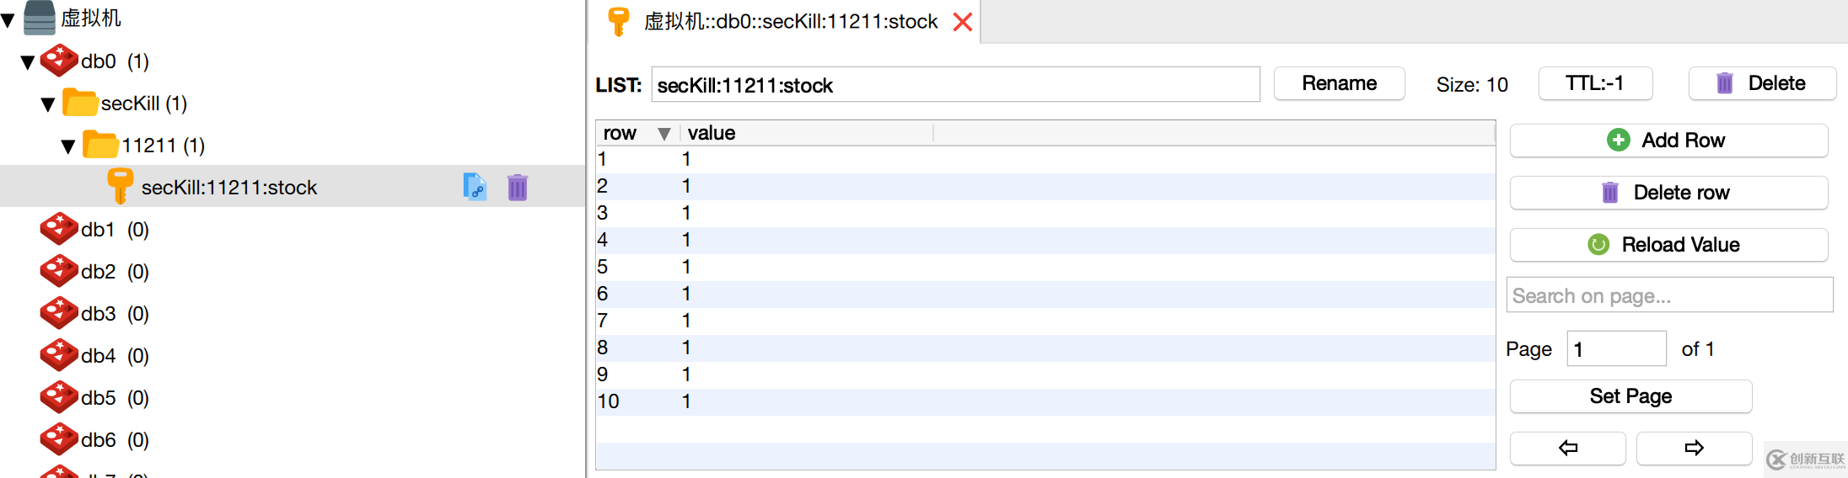
Task: Click the db3 Redis database icon
Action: (x=59, y=313)
